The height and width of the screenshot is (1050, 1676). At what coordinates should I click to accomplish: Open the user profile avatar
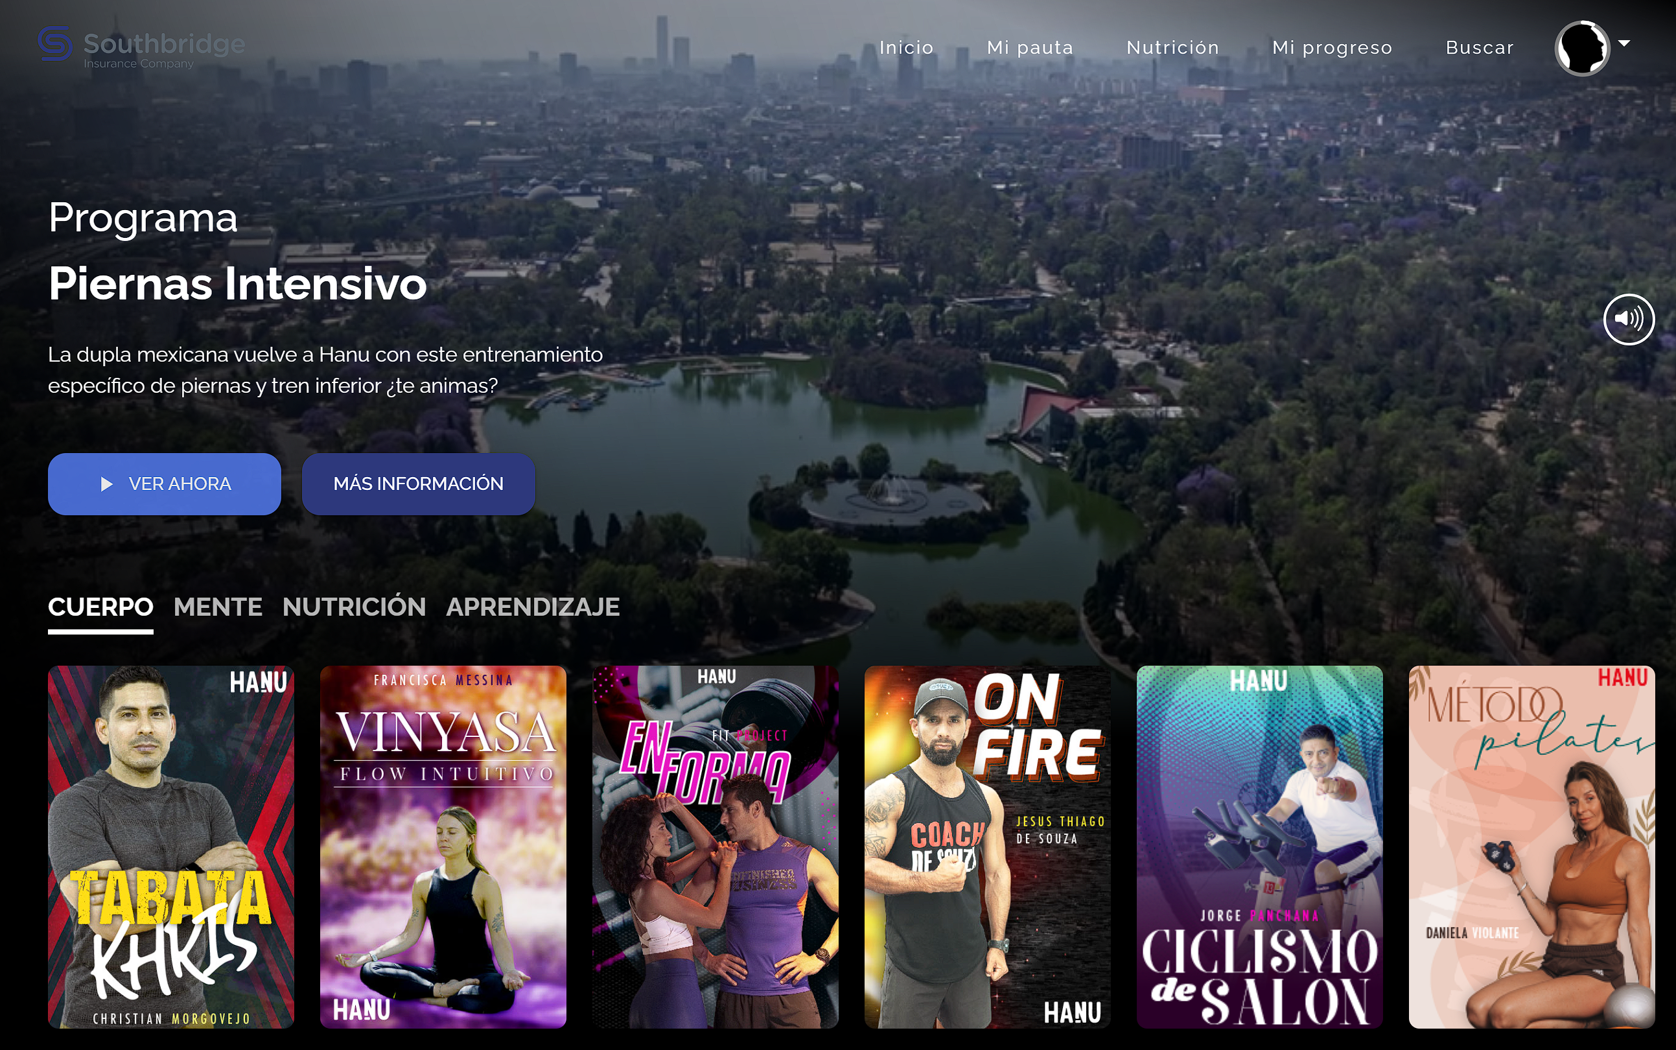[1585, 47]
